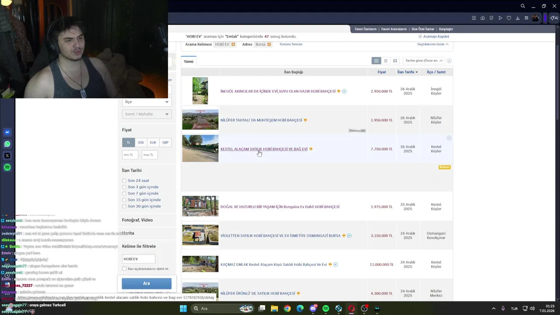Remove the Bursa address filter tag
Viewport: 560px width, 315px height.
pyautogui.click(x=269, y=44)
